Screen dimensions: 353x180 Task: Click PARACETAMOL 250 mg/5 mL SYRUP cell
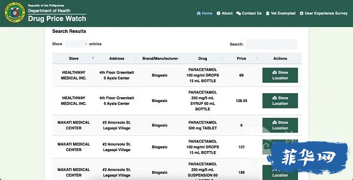(x=202, y=101)
